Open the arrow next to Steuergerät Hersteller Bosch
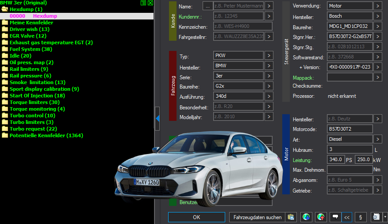The width and height of the screenshot is (388, 224). click(x=378, y=16)
